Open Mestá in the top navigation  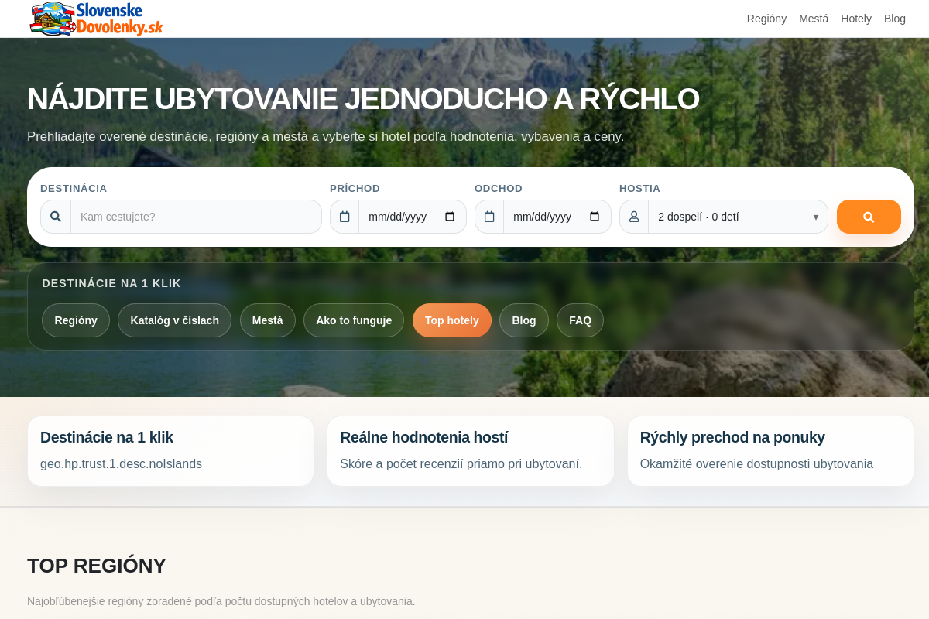[x=814, y=19]
